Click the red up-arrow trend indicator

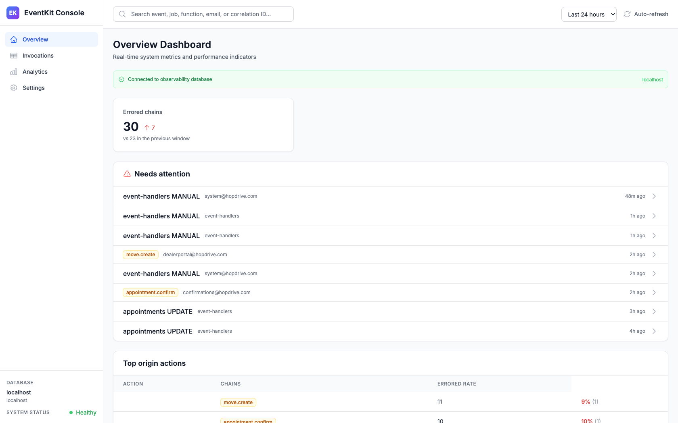[147, 128]
